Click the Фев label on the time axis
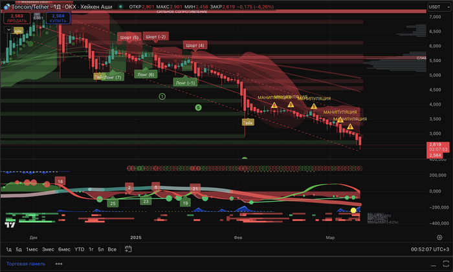 click(x=238, y=237)
